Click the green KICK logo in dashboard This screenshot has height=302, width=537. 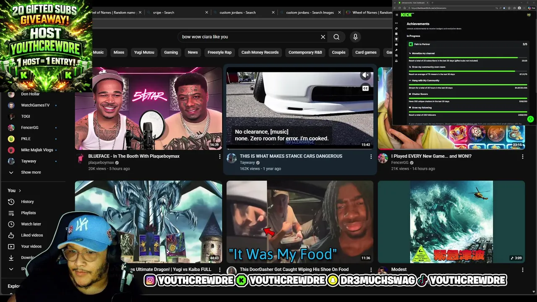tap(407, 15)
